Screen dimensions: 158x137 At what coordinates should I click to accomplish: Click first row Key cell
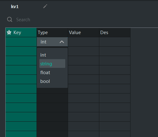tap(21, 42)
